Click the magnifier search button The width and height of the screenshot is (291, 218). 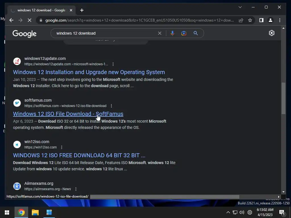pyautogui.click(x=196, y=33)
